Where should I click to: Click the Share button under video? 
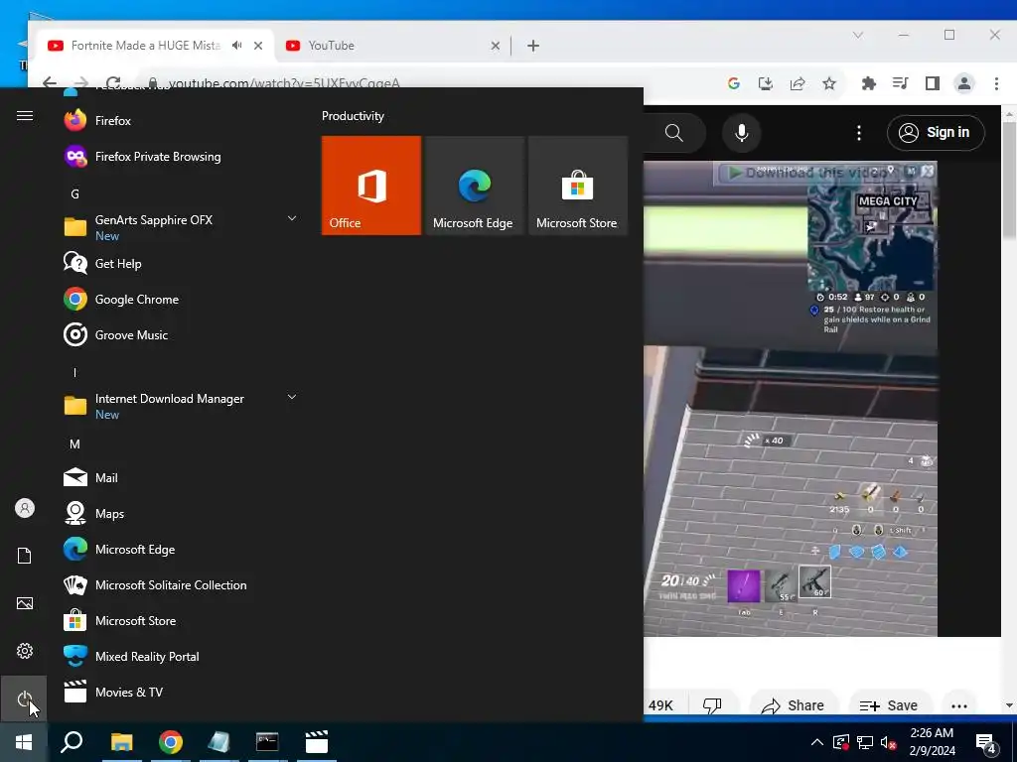click(x=794, y=705)
